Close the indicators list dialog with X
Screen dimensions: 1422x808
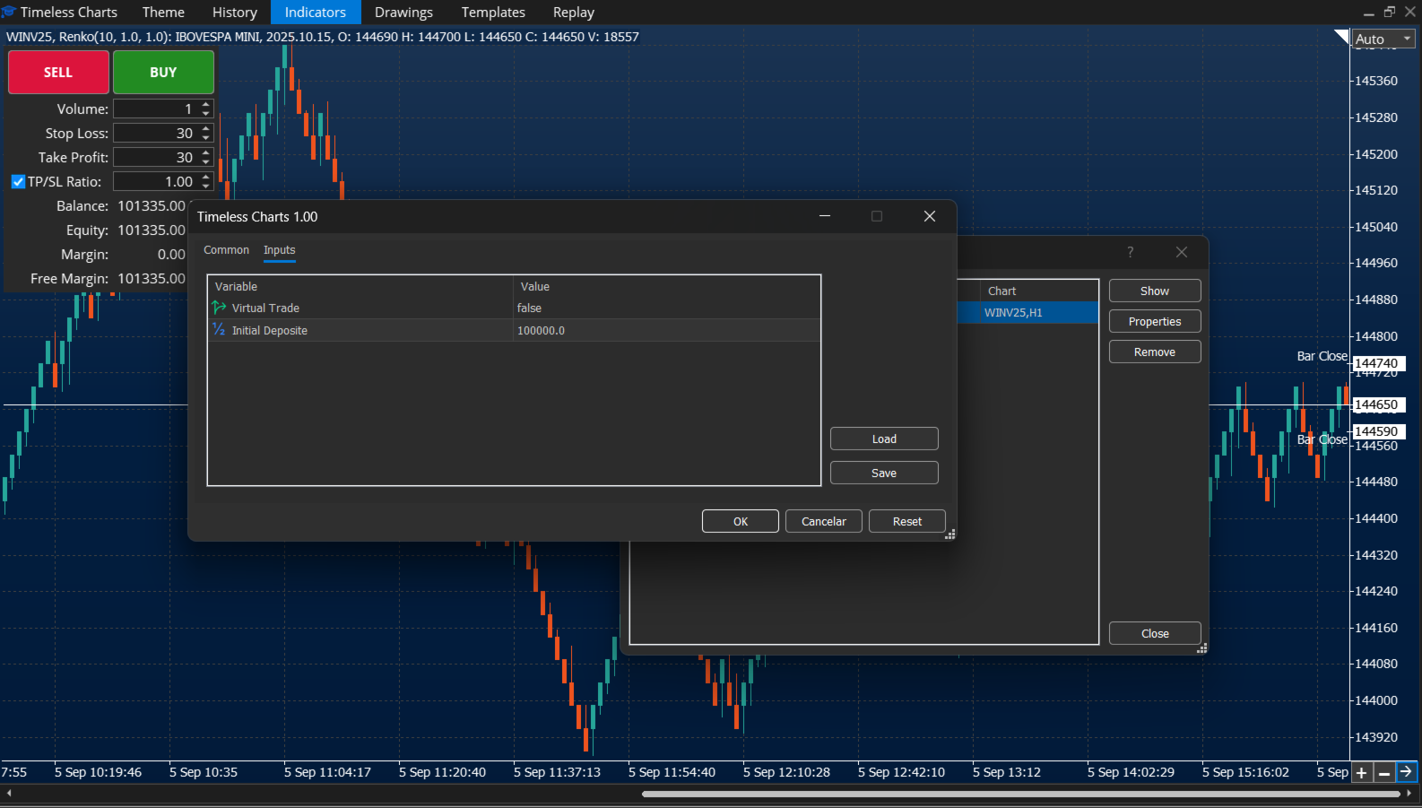(1182, 252)
